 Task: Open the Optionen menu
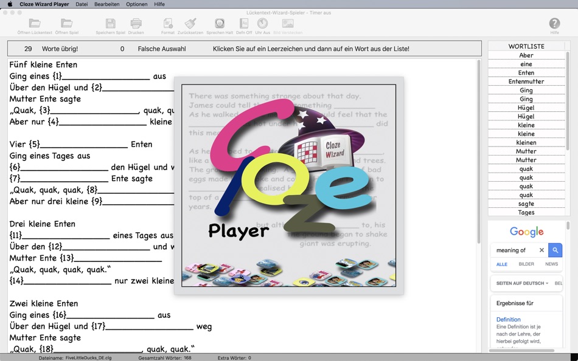tap(137, 4)
